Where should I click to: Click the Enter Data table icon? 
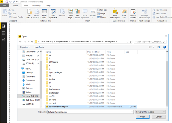coord(44,11)
